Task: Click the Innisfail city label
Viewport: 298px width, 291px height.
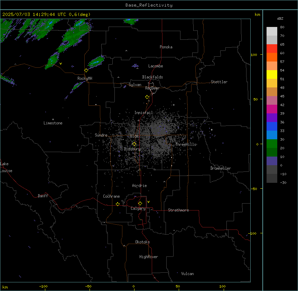Action: (x=143, y=113)
